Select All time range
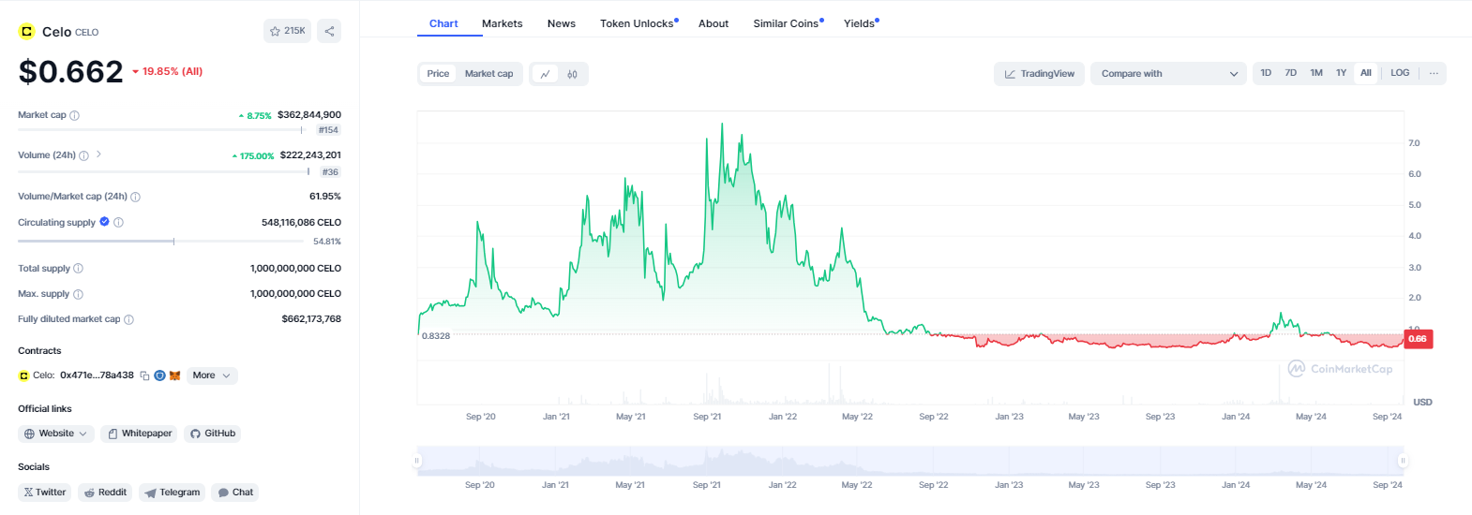The image size is (1472, 515). [x=1366, y=73]
